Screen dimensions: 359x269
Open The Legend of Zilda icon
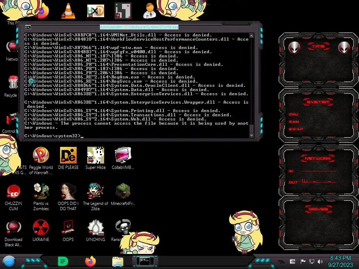(x=95, y=197)
